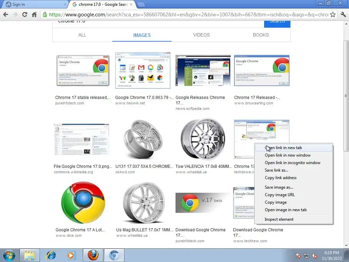Go back using the browser back arrow
The image size is (349, 262).
[5, 15]
